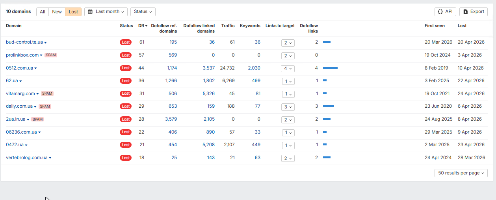Open daily.com.ua domain link
Screen dimensions: 496x200
click(19, 106)
